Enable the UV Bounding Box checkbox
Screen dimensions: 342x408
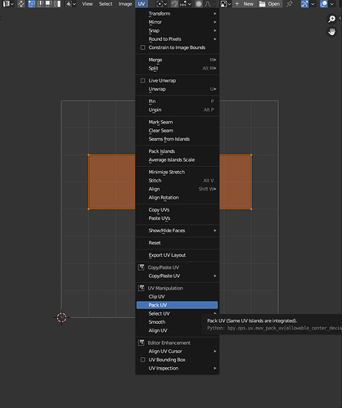pyautogui.click(x=142, y=360)
